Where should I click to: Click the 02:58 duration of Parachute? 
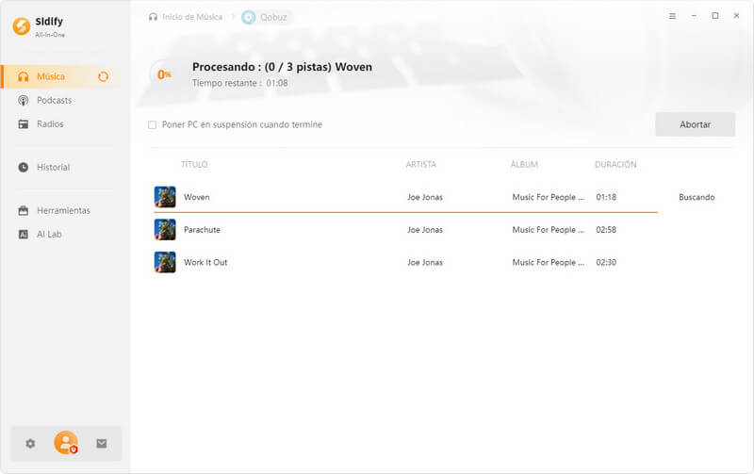[x=606, y=230]
